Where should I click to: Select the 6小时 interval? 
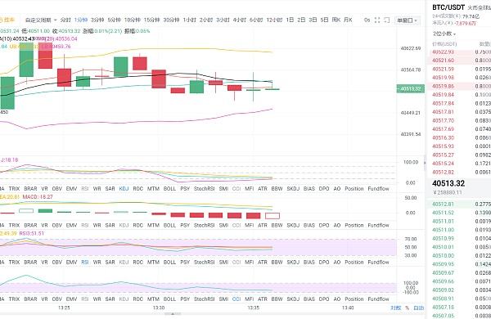point(256,20)
